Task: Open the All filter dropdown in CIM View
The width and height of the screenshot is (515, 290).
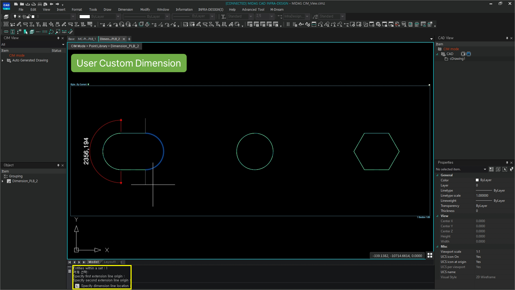Action: tap(63, 44)
